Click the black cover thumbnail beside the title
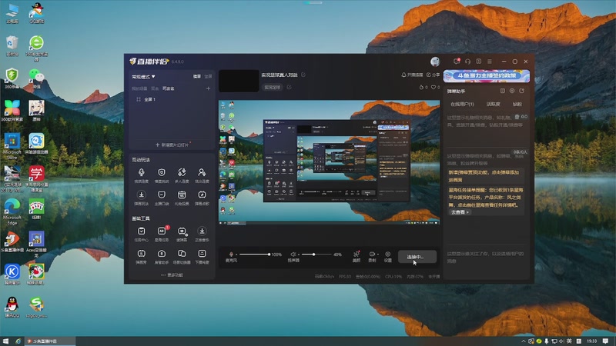The image size is (616, 346). pos(239,81)
